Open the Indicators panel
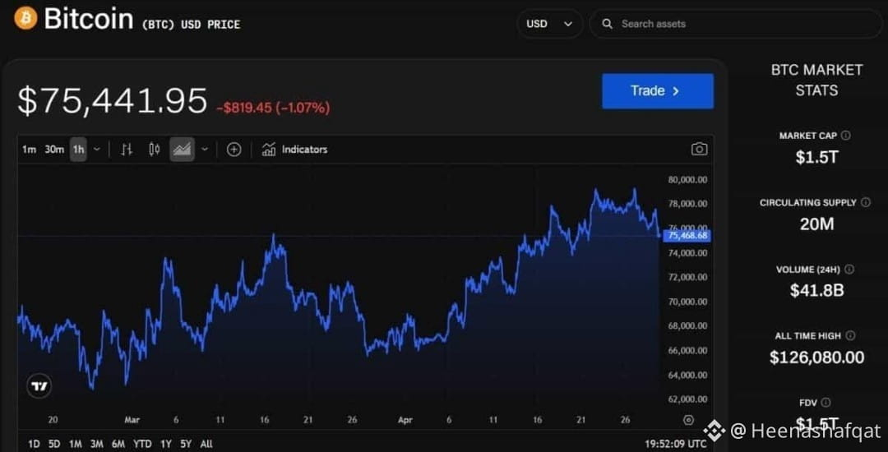 coord(294,150)
